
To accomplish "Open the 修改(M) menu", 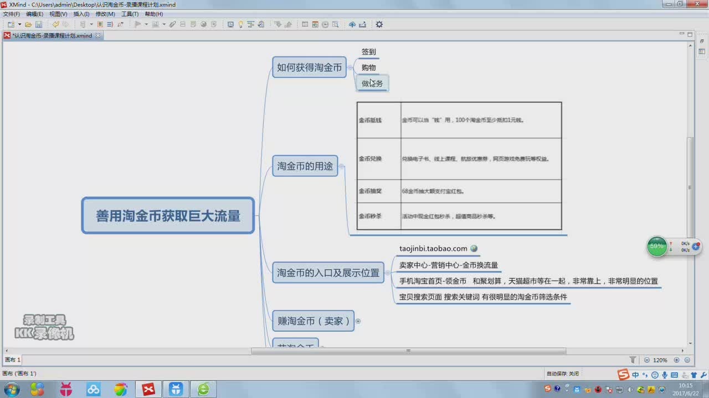I will pos(105,14).
